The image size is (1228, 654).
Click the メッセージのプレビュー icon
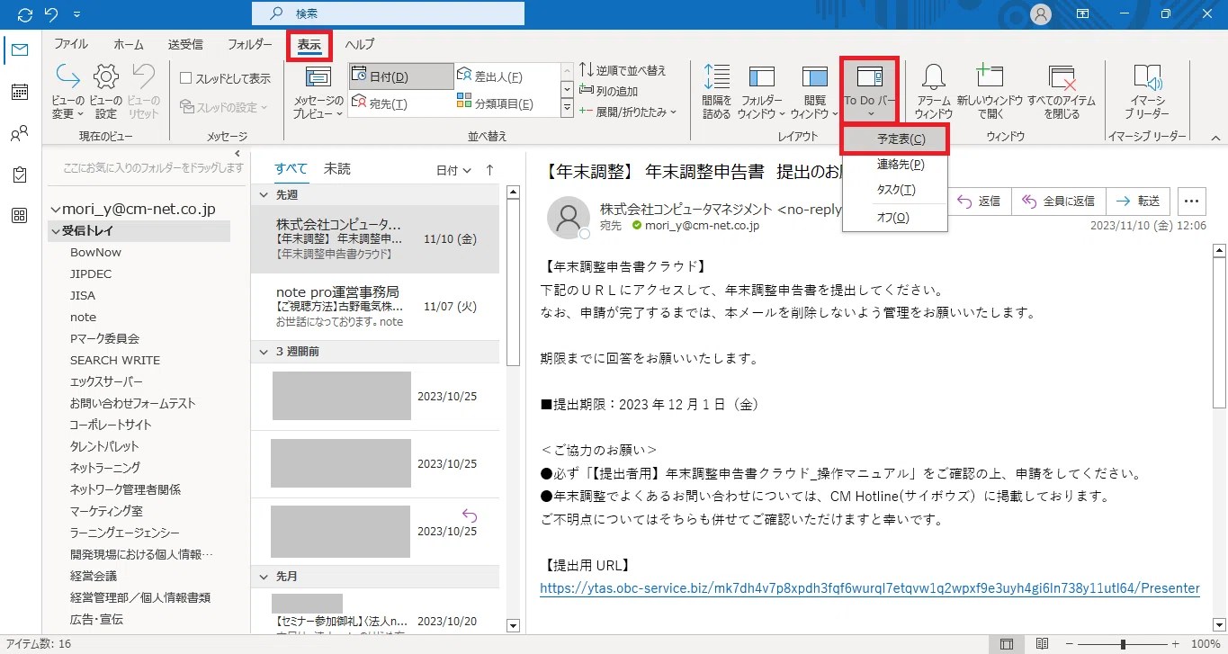[318, 77]
